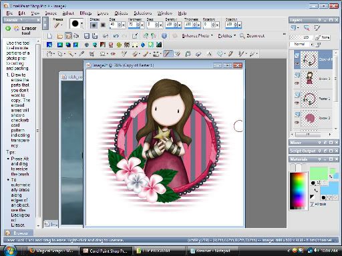
Task: Open the Effects menu
Action: tap(85, 13)
